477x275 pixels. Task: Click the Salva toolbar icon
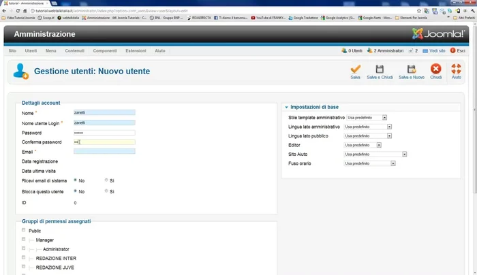[x=355, y=69]
